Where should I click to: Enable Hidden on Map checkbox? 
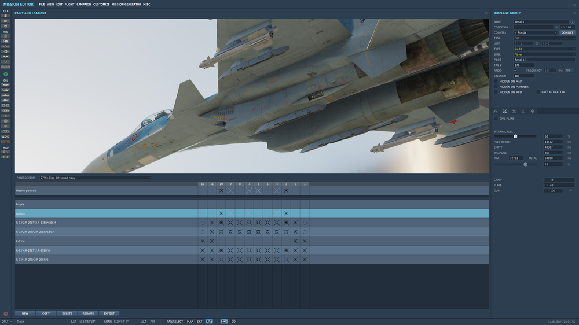point(496,81)
